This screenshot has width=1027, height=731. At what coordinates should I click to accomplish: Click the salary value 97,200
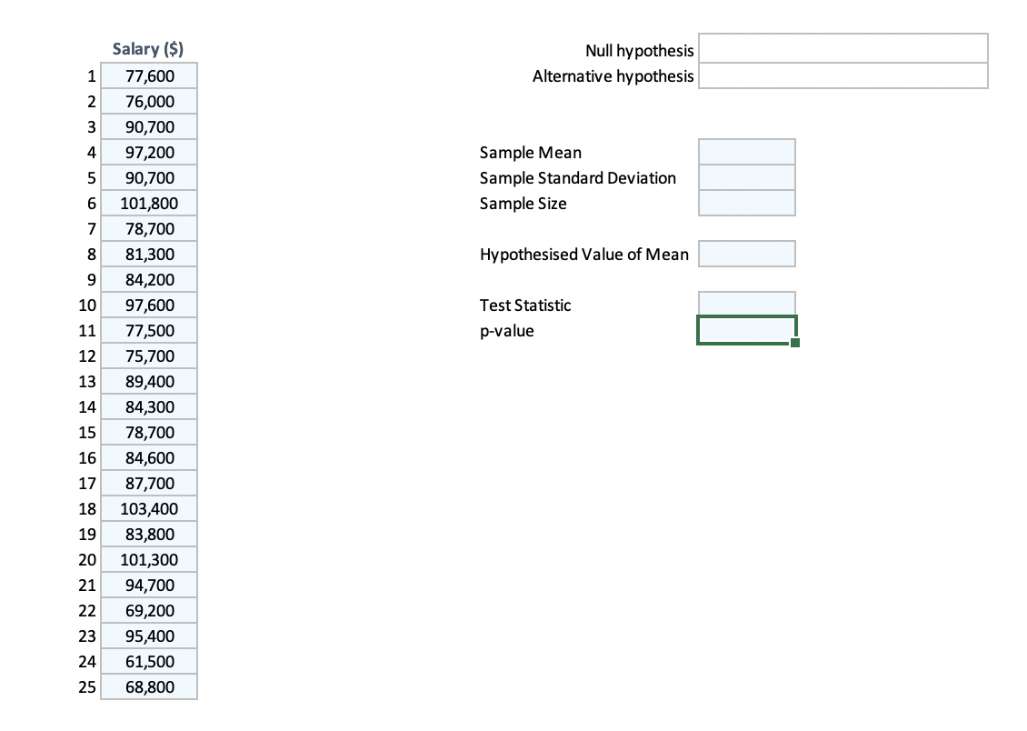coord(148,152)
